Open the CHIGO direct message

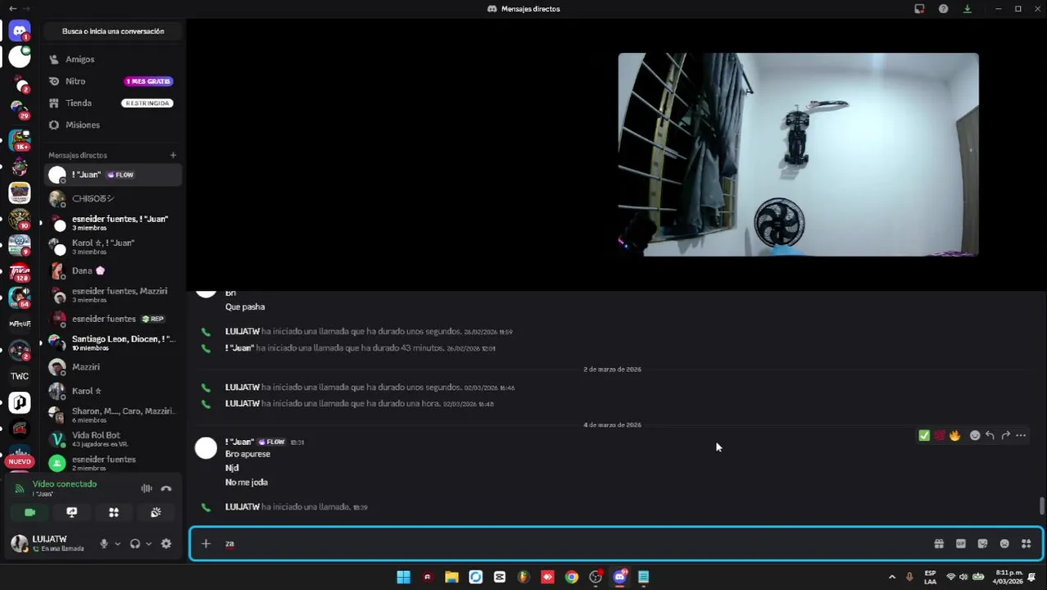pyautogui.click(x=113, y=198)
